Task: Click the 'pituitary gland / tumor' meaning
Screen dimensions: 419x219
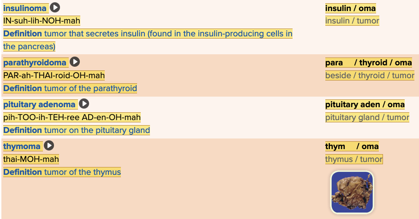Action: 367,117
